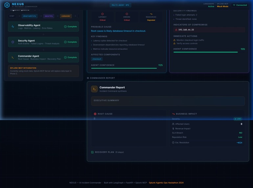Click 'Downstream dependencies reporting database timeout' finding

[119, 45]
